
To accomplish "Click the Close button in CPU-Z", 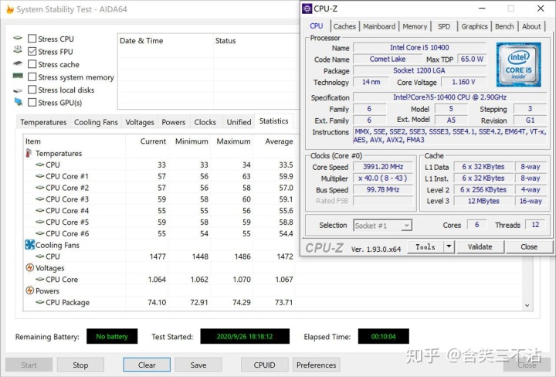I will point(529,246).
